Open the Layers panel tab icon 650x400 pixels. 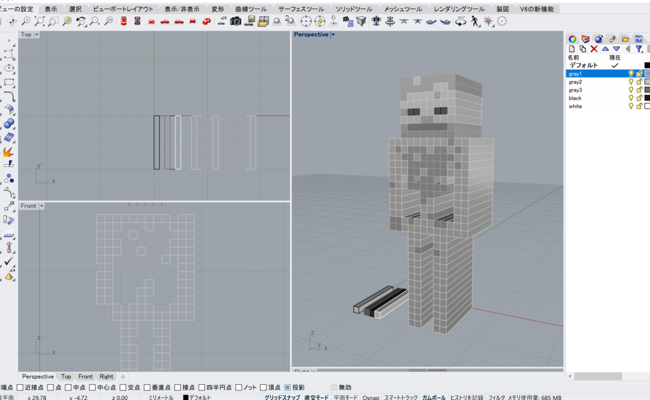(x=585, y=39)
